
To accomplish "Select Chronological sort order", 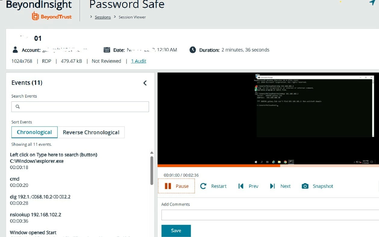I will 34,132.
